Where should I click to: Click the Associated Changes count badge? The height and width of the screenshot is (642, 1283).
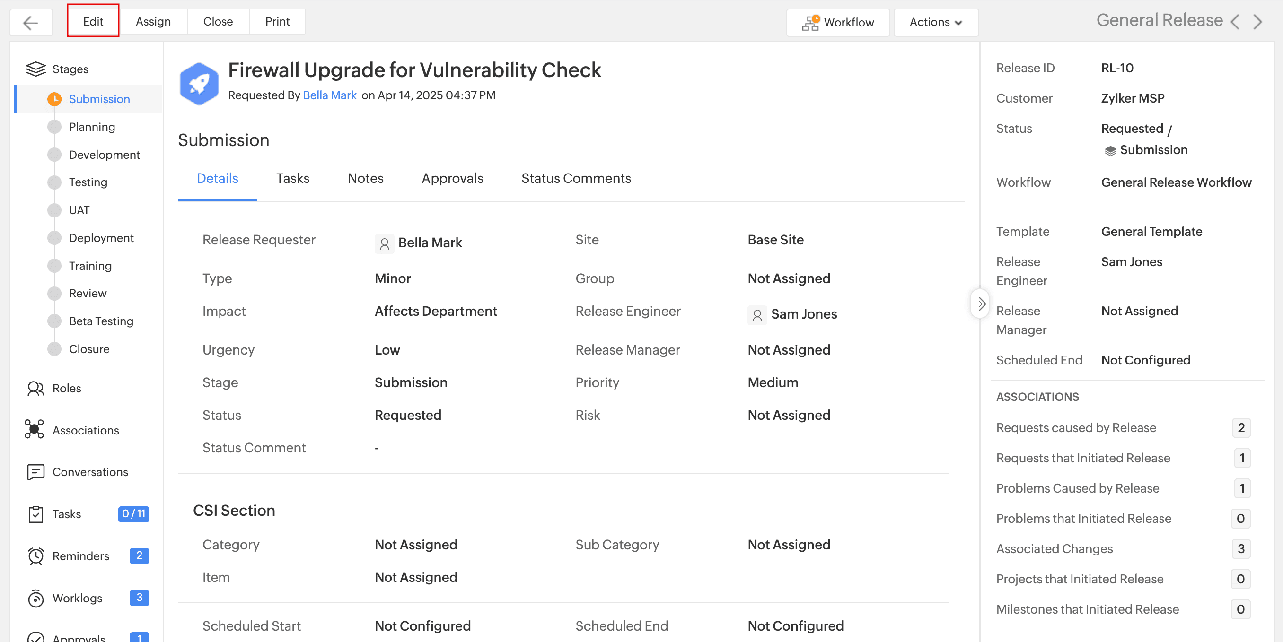1241,549
